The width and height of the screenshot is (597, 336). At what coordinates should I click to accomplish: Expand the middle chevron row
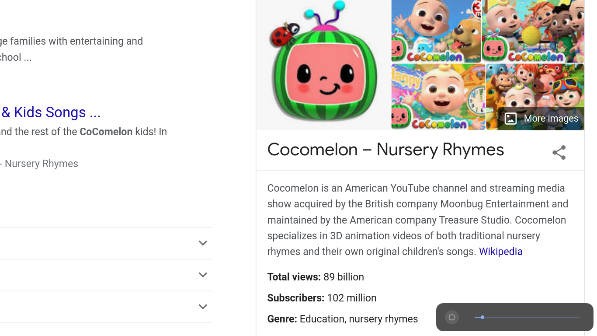pos(203,275)
